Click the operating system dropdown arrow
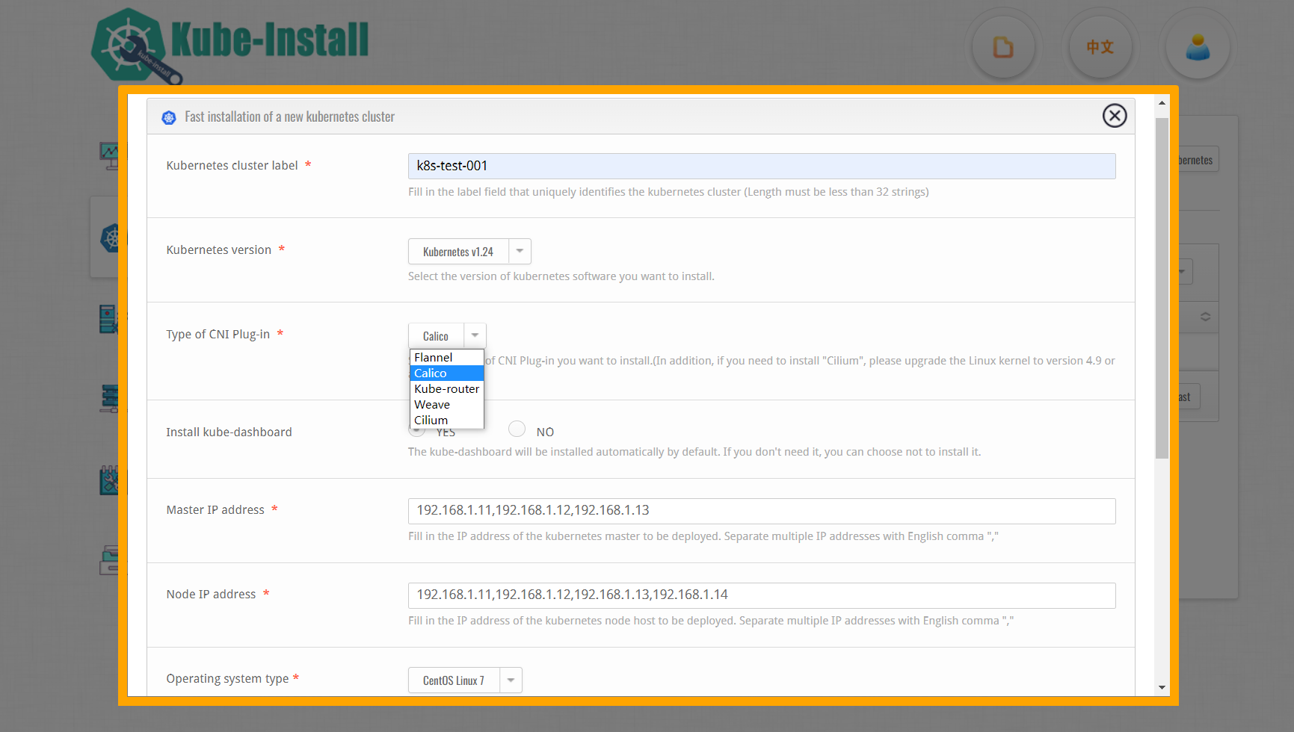This screenshot has height=732, width=1294. [x=511, y=680]
